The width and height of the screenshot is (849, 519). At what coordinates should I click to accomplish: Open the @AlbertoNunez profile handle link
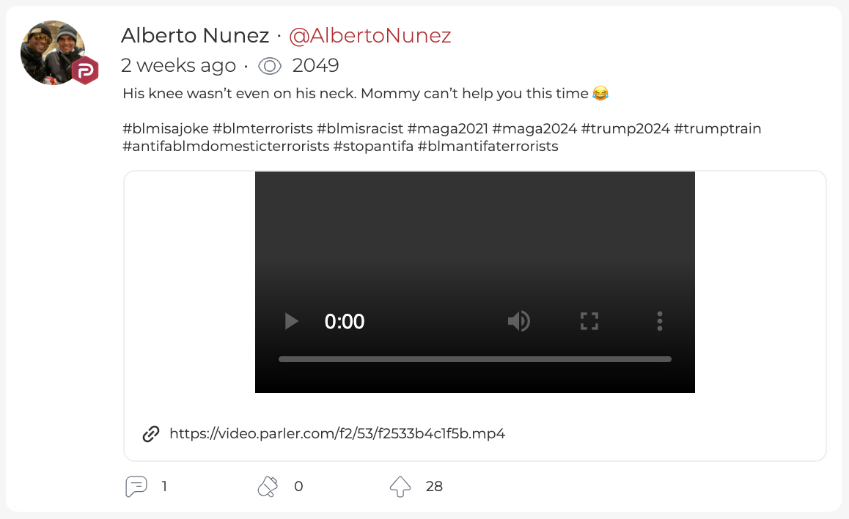coord(370,36)
